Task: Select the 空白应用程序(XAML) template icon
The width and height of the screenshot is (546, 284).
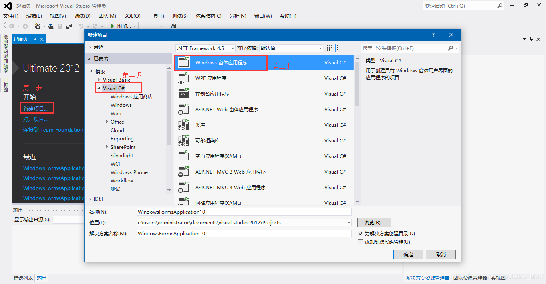Action: [183, 156]
